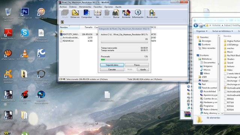Open the Organizar dropdown in Explorer
The image size is (240, 135).
[202, 31]
